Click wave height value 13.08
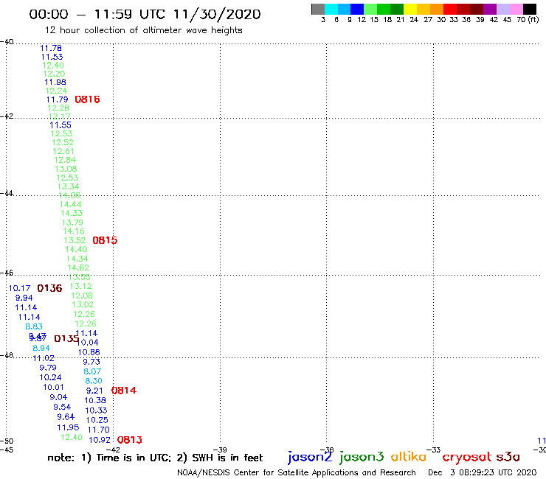The width and height of the screenshot is (546, 479). 66,169
